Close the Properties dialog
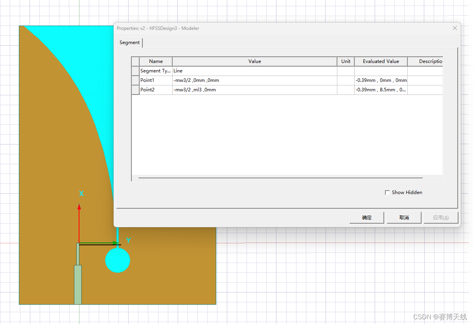Image resolution: width=473 pixels, height=324 pixels. click(x=455, y=28)
